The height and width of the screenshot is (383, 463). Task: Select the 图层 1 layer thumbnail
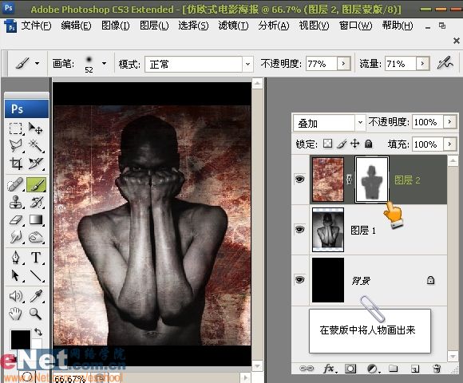(x=328, y=230)
